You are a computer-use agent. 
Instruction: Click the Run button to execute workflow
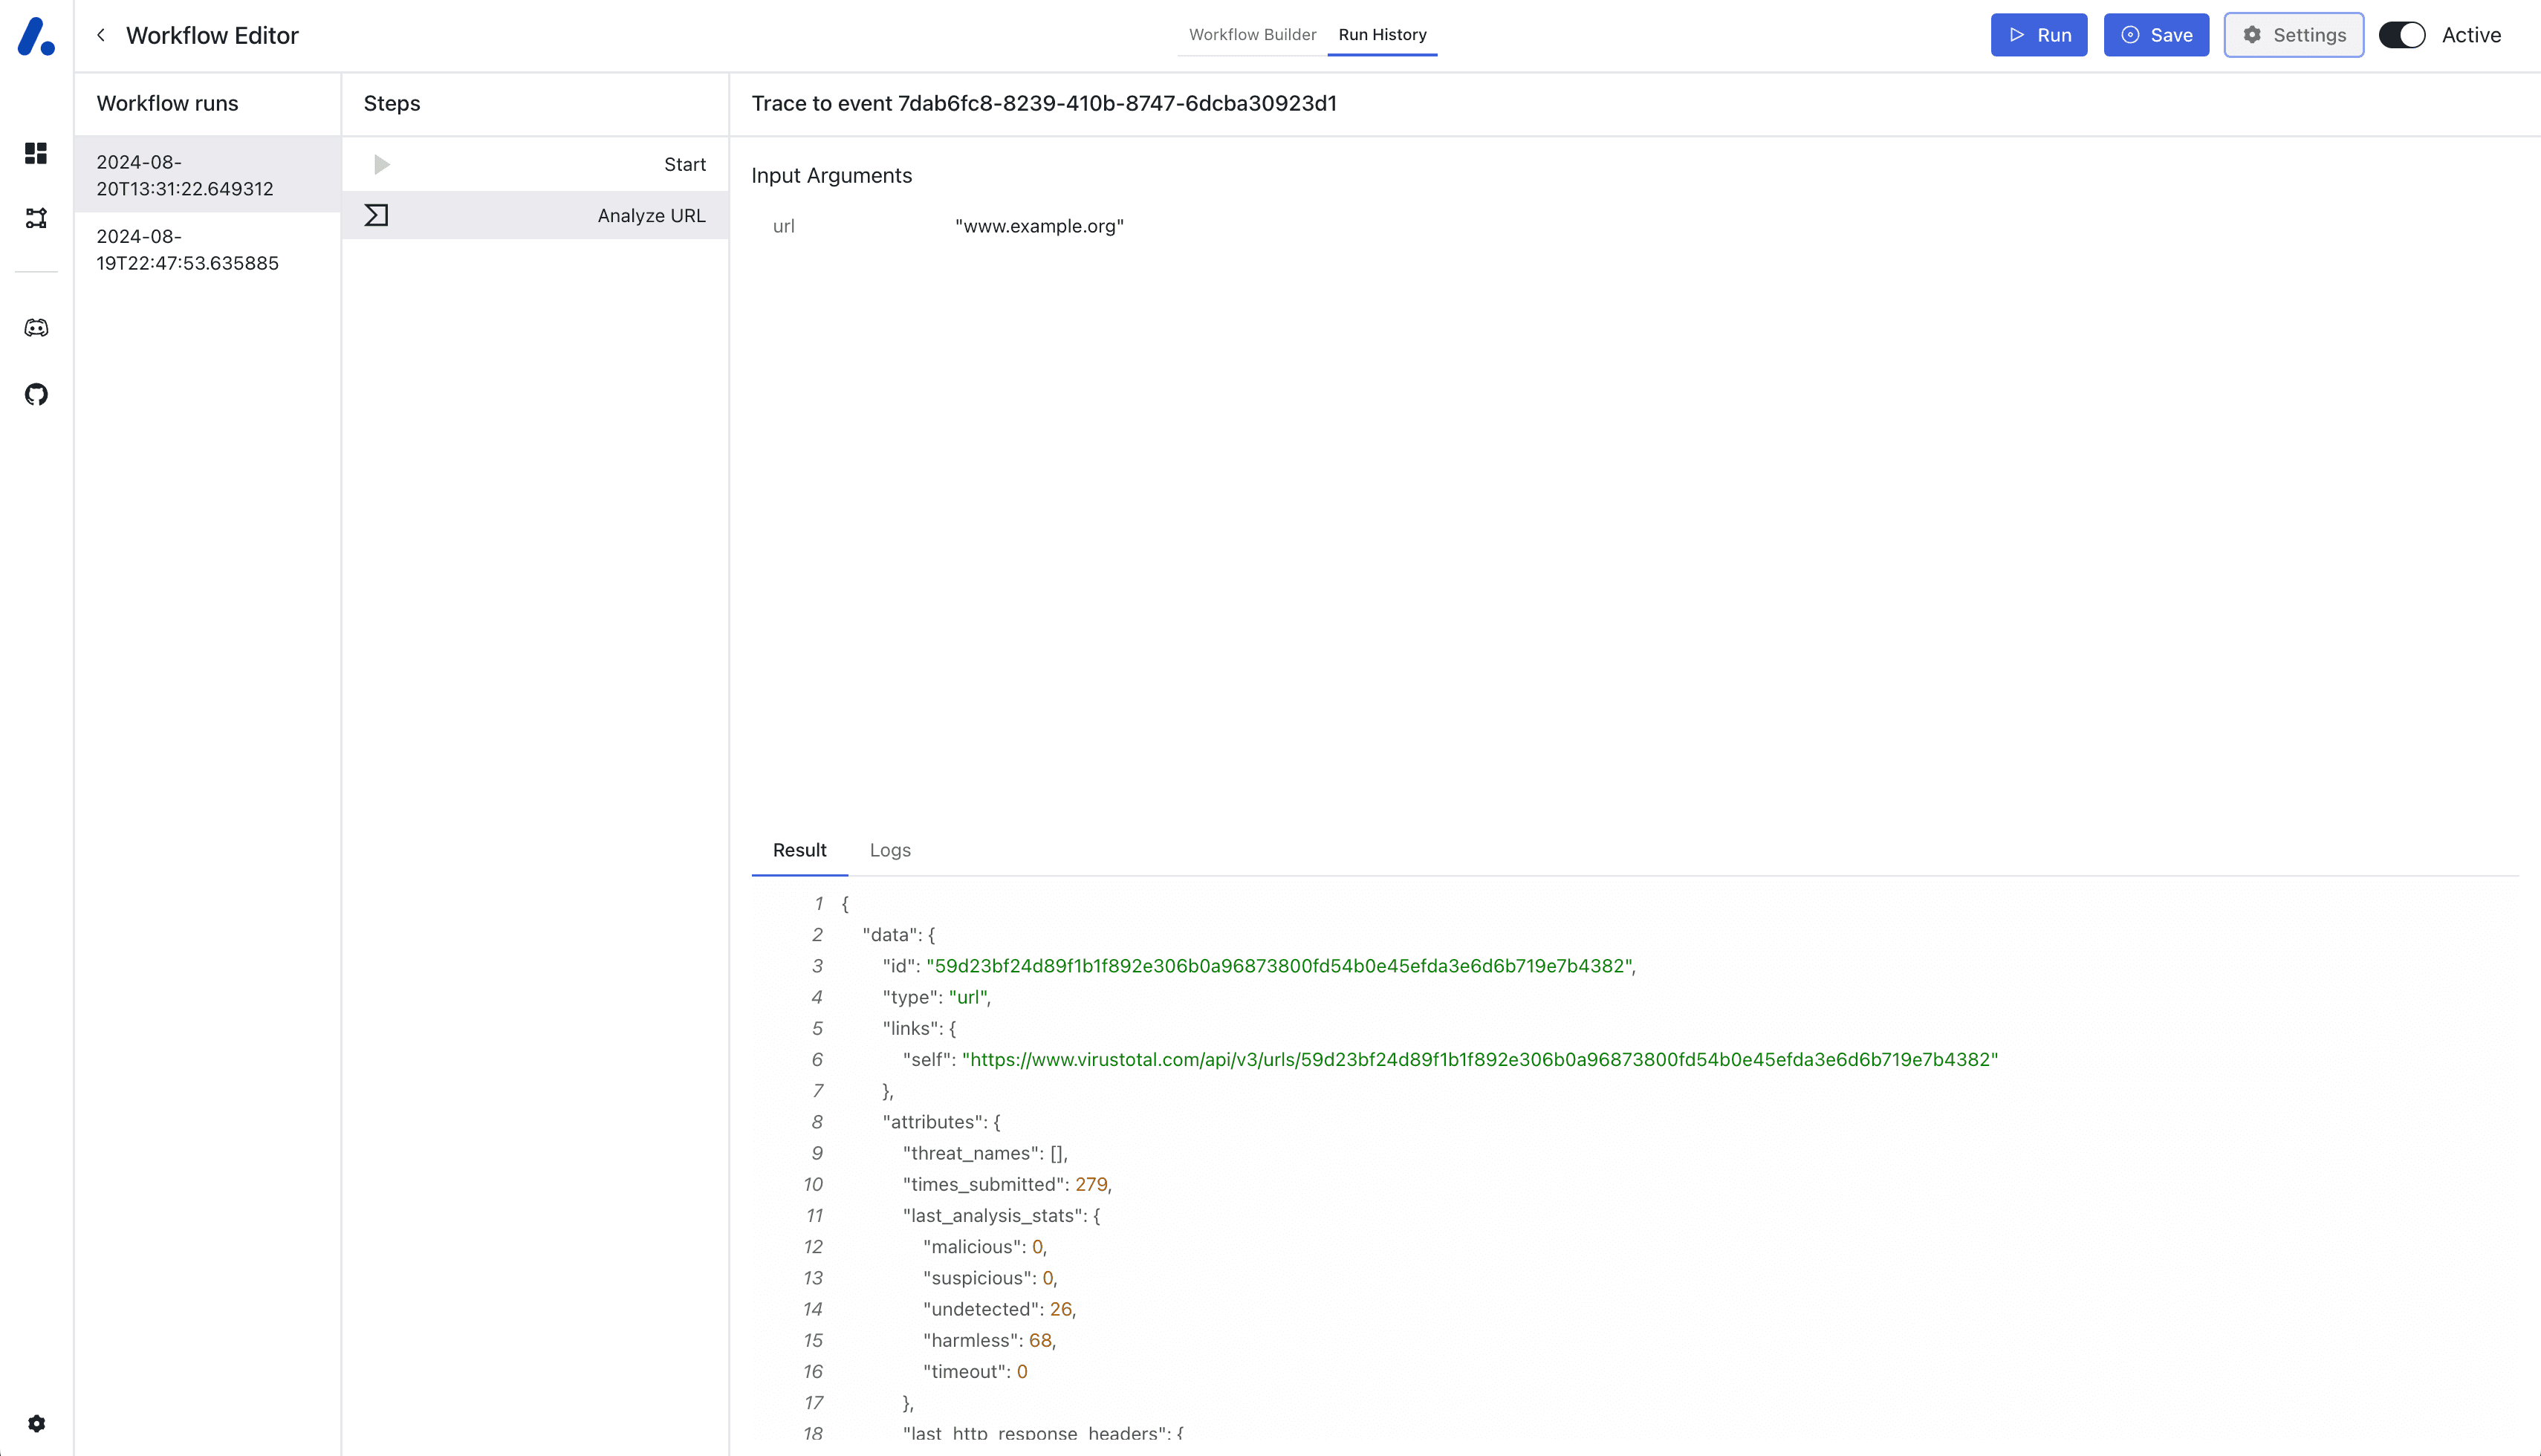tap(2040, 35)
